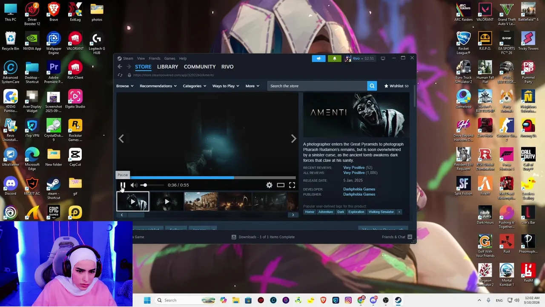Viewport: 545px width, 307px height.
Task: Select the desert pyramid screenshot thumbnail
Action: (201, 202)
